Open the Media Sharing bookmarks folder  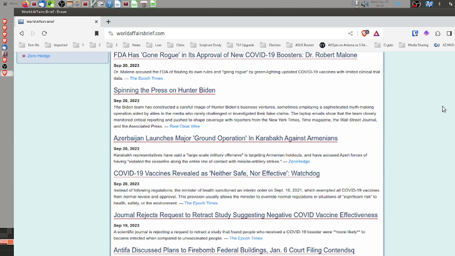(414, 45)
